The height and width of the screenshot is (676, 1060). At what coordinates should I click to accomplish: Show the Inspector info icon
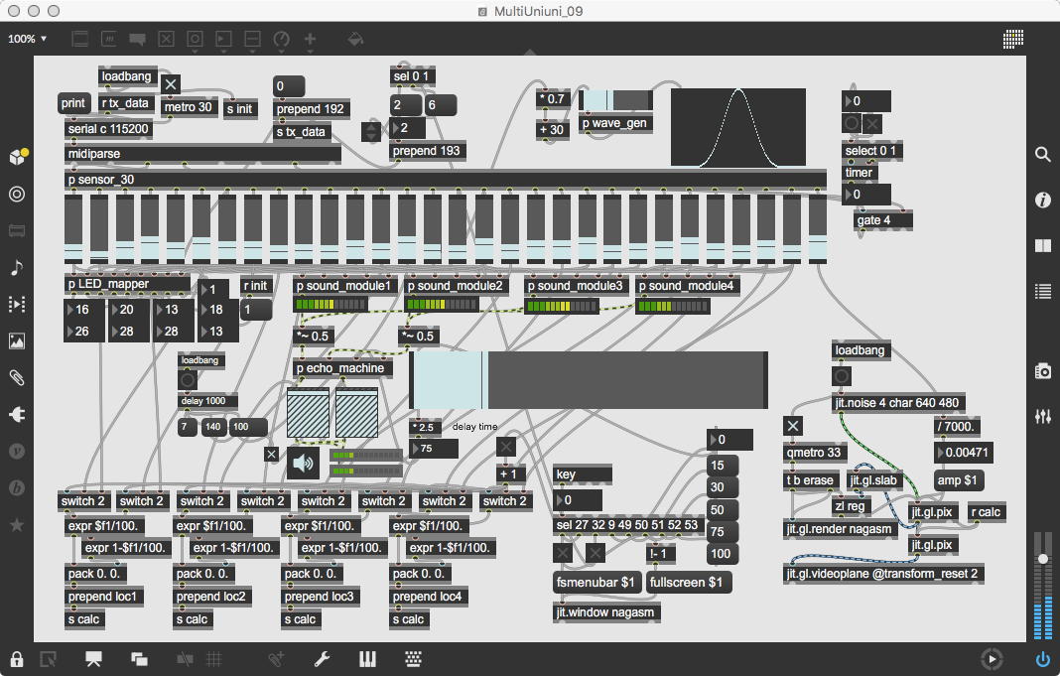coord(1042,200)
